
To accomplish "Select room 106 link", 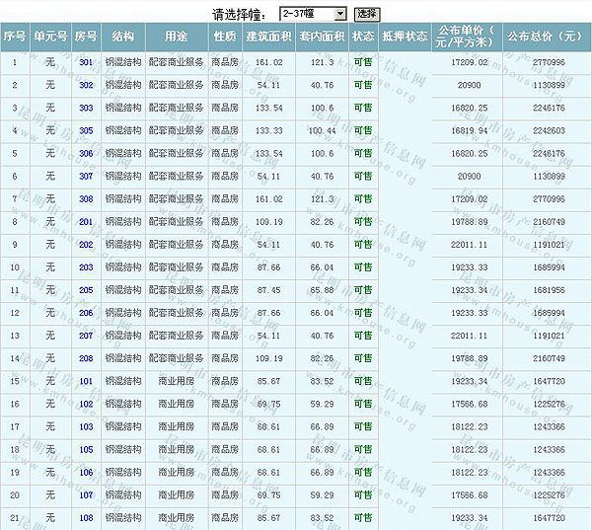I will coord(86,472).
